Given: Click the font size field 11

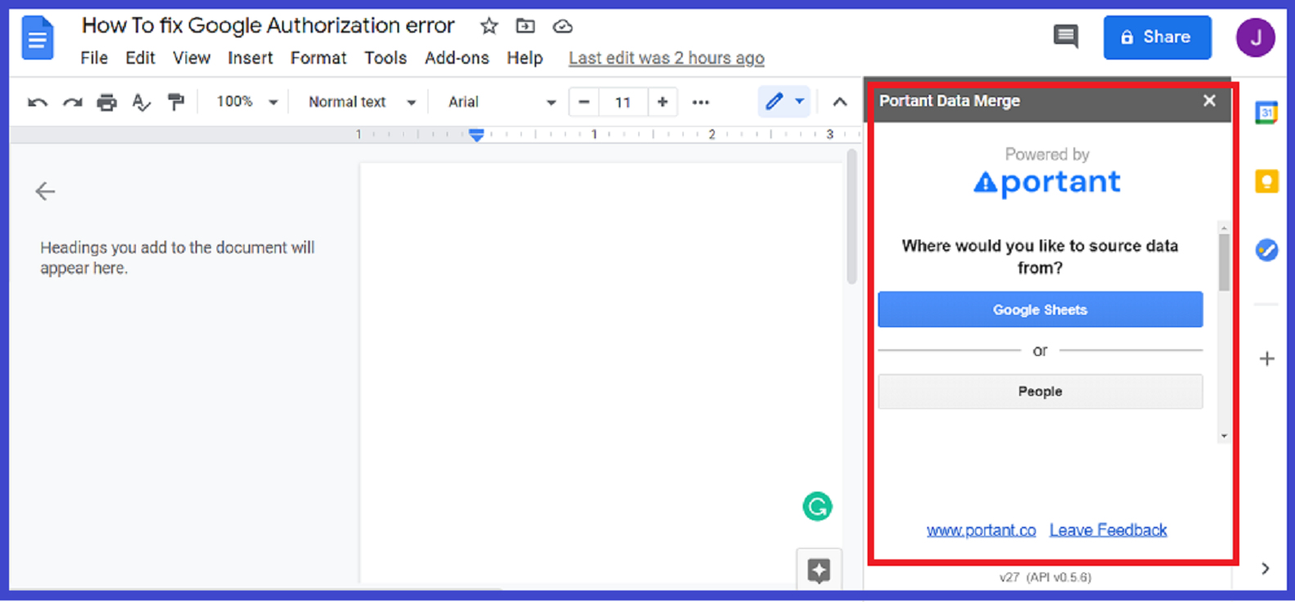Looking at the screenshot, I should point(623,102).
